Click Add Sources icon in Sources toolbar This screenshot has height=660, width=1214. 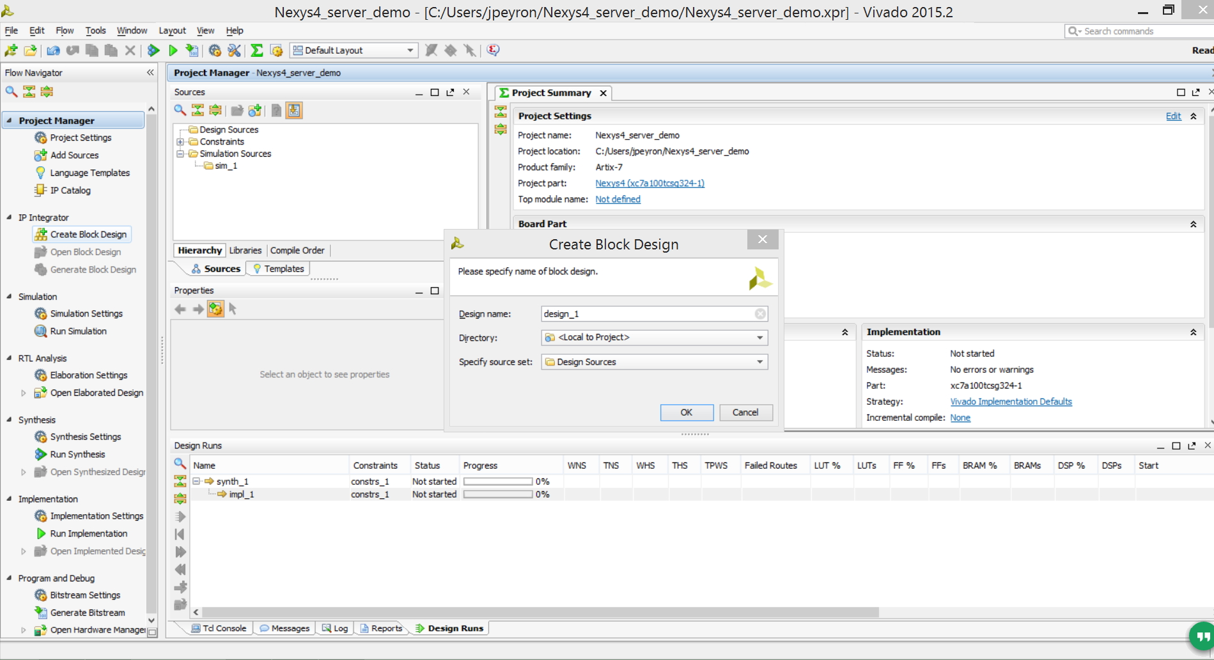[x=255, y=111]
